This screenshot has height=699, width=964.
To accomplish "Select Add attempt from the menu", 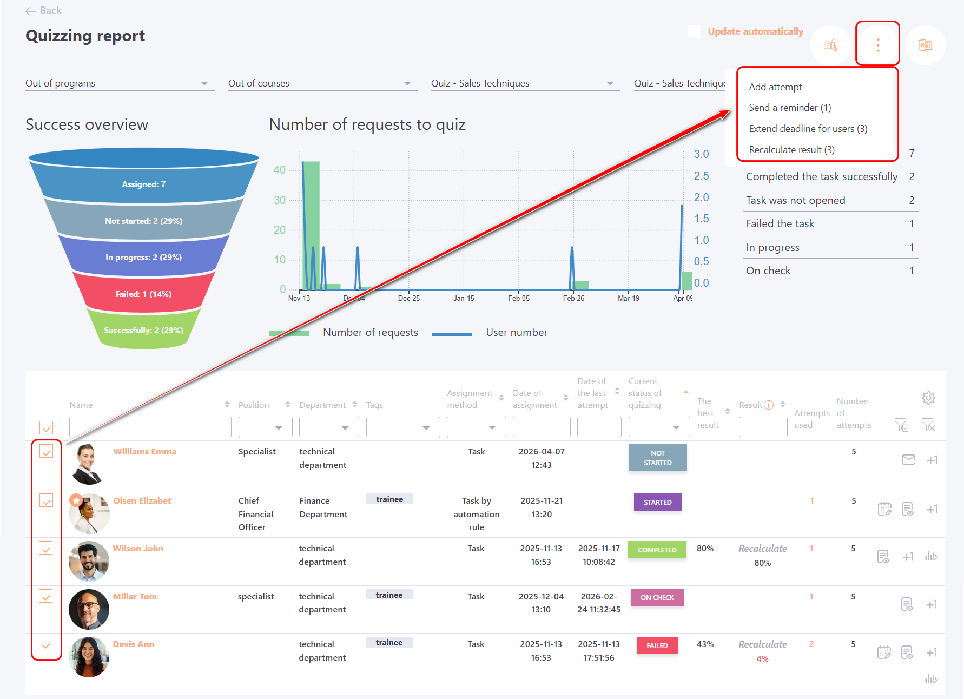I will tap(775, 87).
